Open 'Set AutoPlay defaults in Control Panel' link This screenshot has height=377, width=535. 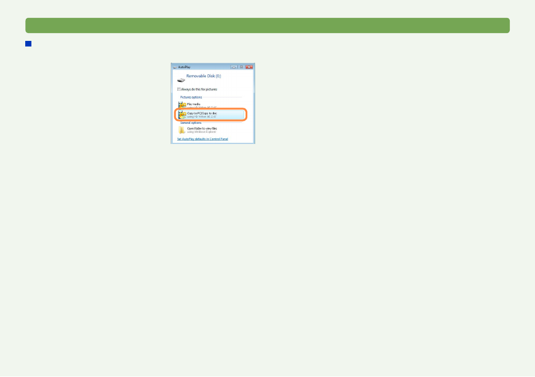(x=202, y=139)
